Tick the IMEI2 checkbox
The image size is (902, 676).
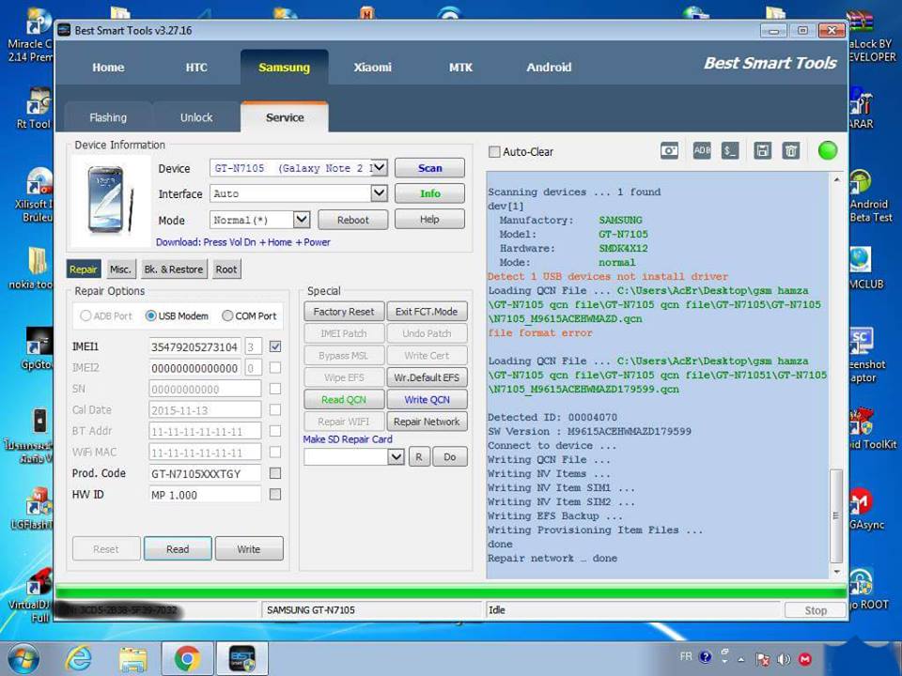(275, 368)
